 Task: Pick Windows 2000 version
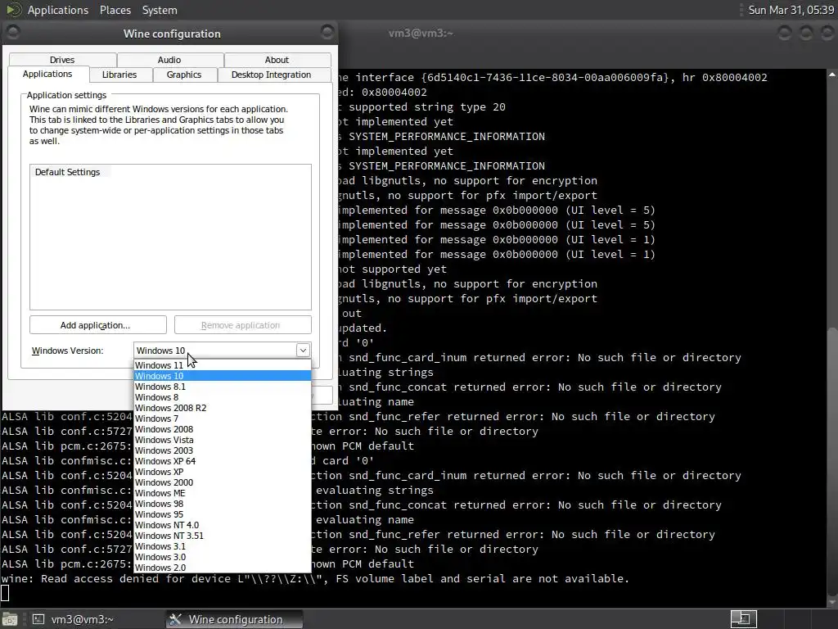pyautogui.click(x=223, y=482)
